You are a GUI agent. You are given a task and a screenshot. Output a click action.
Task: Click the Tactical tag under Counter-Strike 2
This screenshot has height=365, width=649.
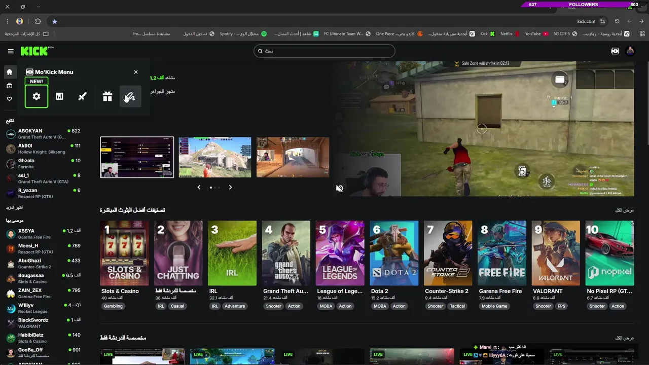[457, 306]
